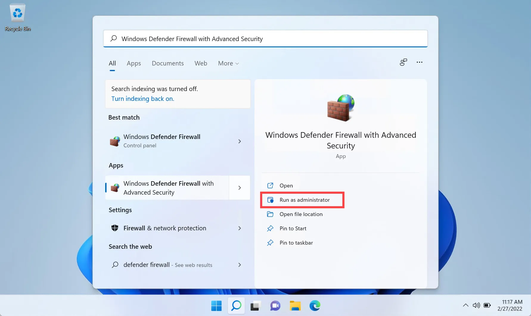Click the Windows Defender Firewall with Advanced Security search field
Viewport: 531px width, 316px height.
[265, 39]
